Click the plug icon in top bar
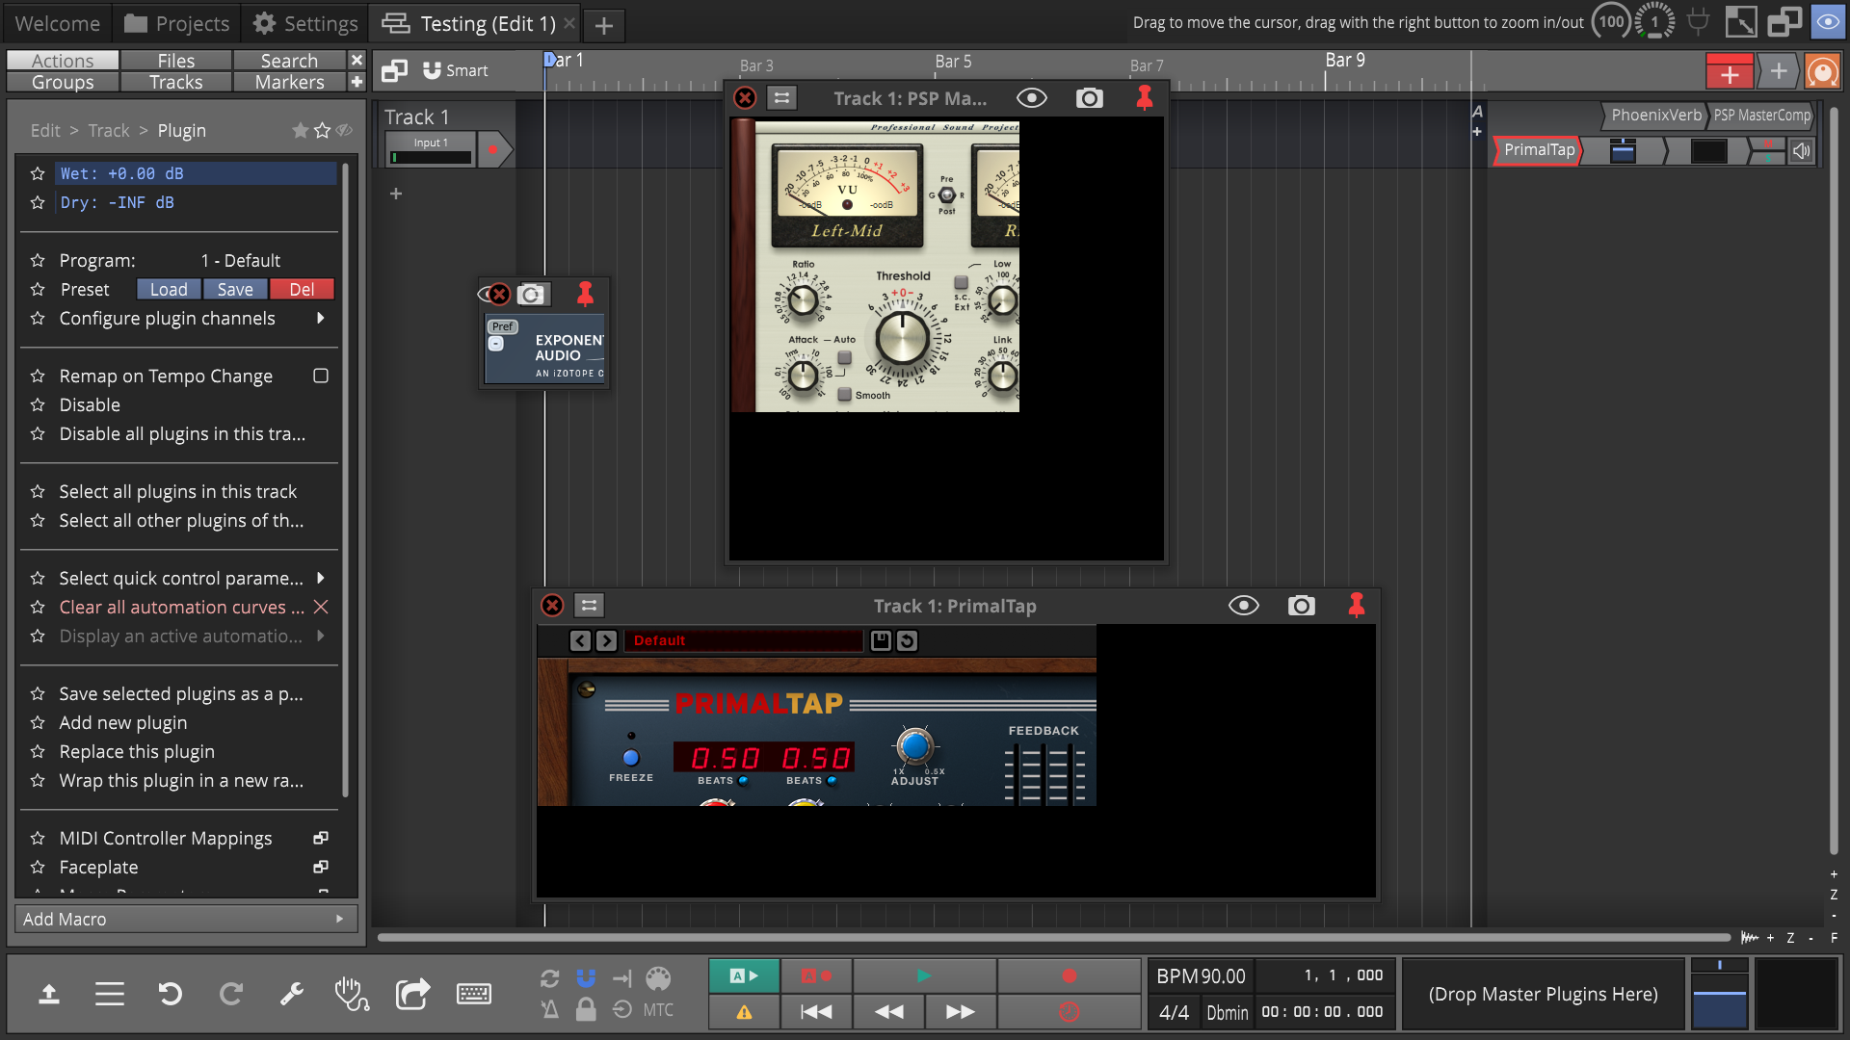This screenshot has height=1040, width=1850. click(x=1699, y=21)
